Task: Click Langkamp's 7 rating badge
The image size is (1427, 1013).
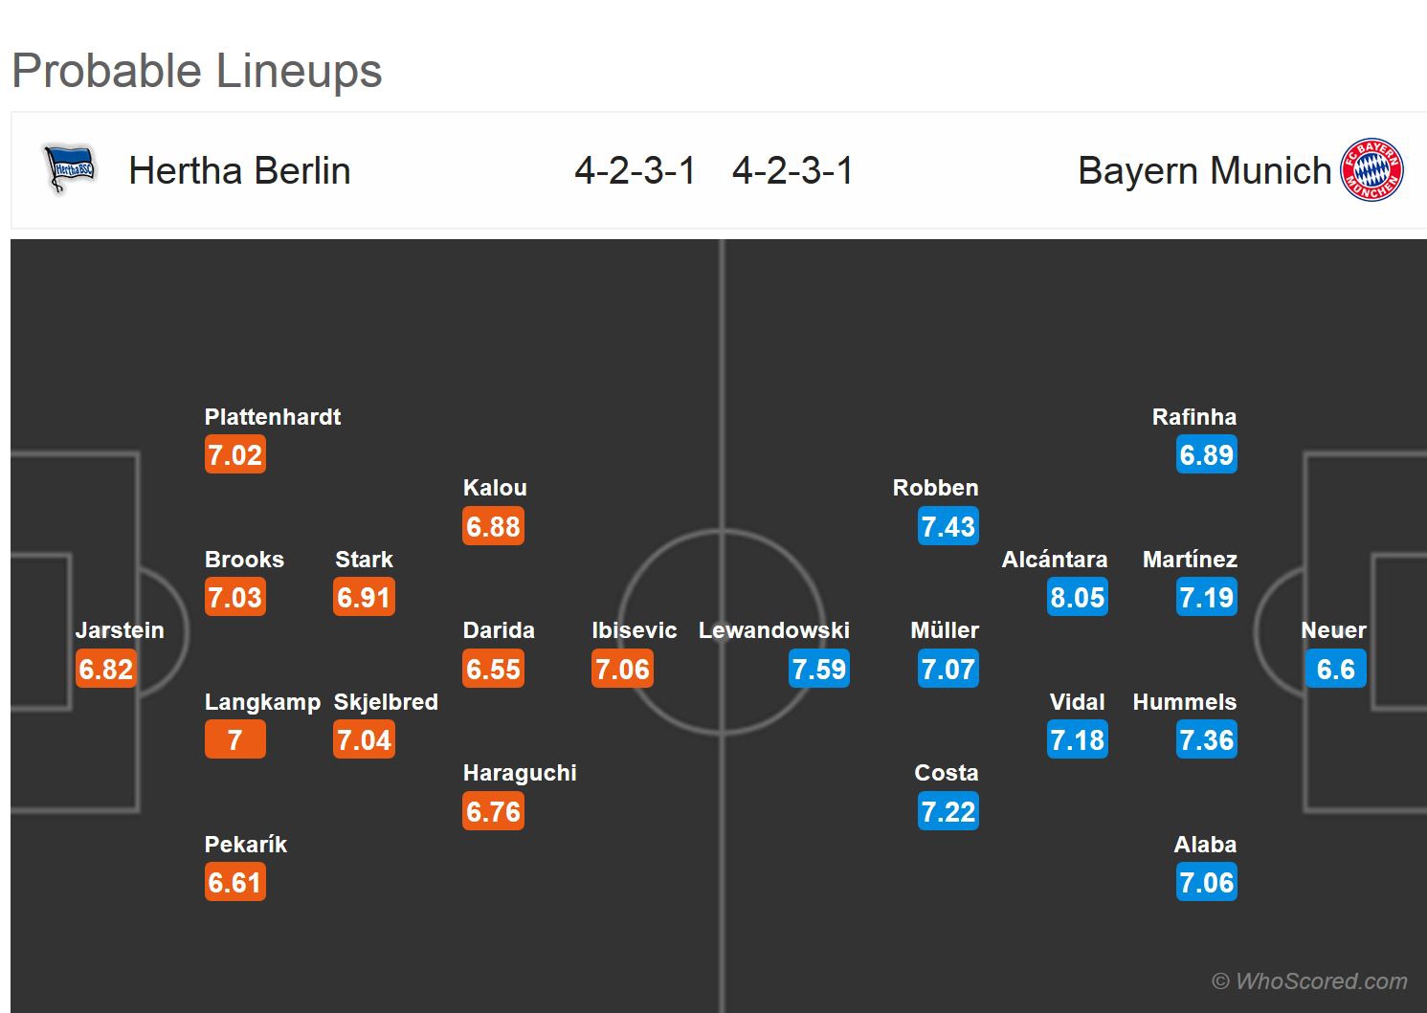Action: coord(234,740)
